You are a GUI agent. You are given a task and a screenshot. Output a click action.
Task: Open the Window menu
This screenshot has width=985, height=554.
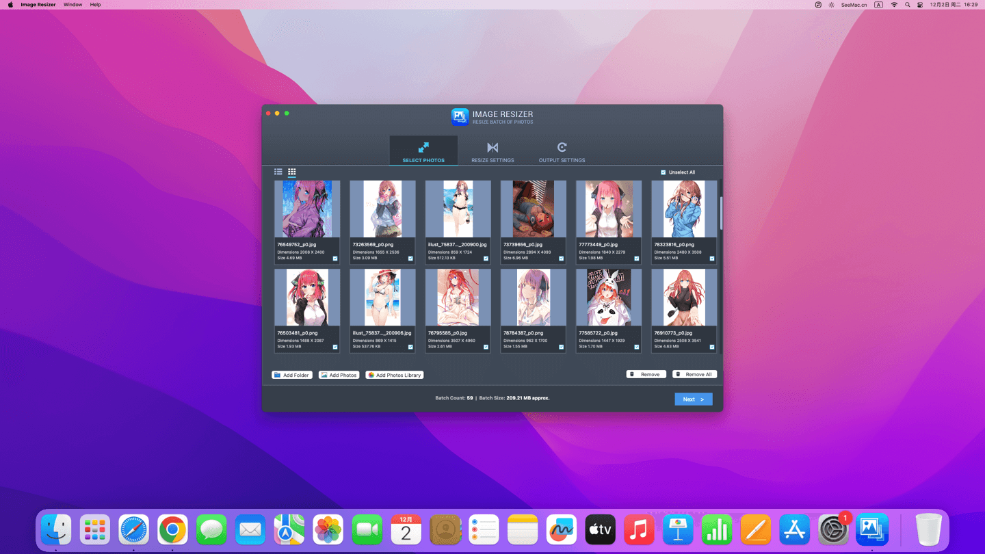pyautogui.click(x=73, y=5)
